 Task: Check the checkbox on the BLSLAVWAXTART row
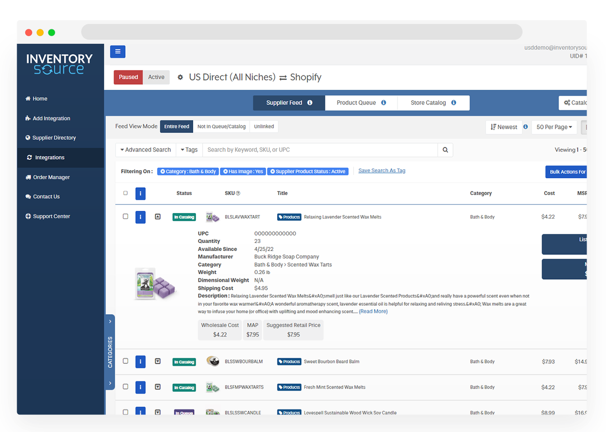point(125,216)
